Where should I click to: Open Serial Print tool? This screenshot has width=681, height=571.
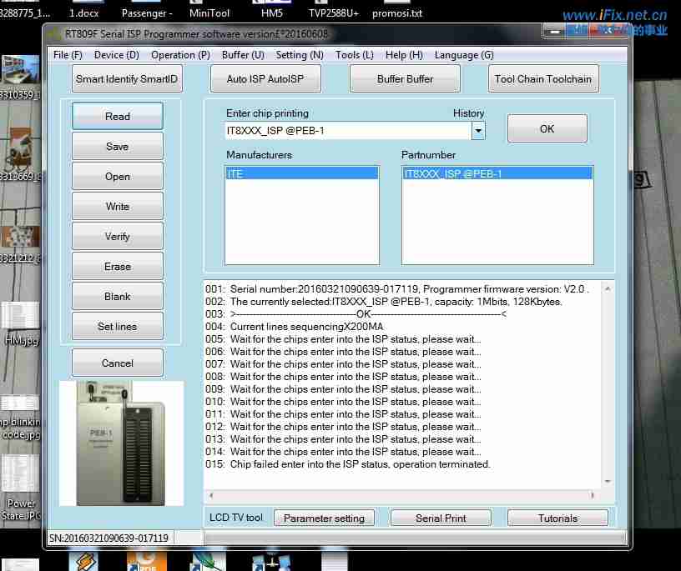[x=441, y=518]
